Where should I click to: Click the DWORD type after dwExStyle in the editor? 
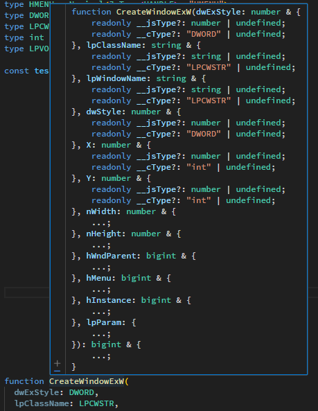click(x=82, y=392)
